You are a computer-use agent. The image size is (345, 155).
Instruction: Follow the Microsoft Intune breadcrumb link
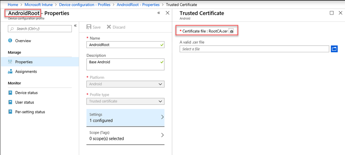click(39, 4)
